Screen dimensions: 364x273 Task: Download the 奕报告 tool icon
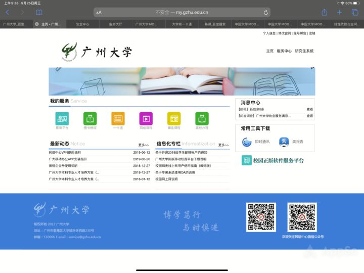click(284, 142)
